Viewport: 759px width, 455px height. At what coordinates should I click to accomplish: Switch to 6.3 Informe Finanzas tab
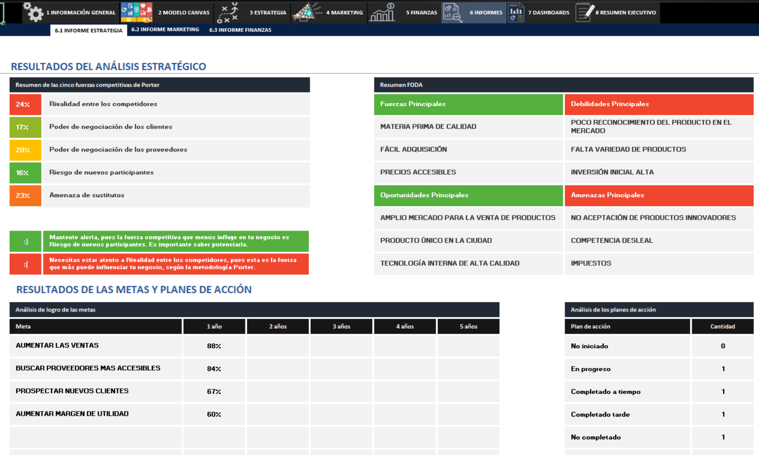point(240,30)
